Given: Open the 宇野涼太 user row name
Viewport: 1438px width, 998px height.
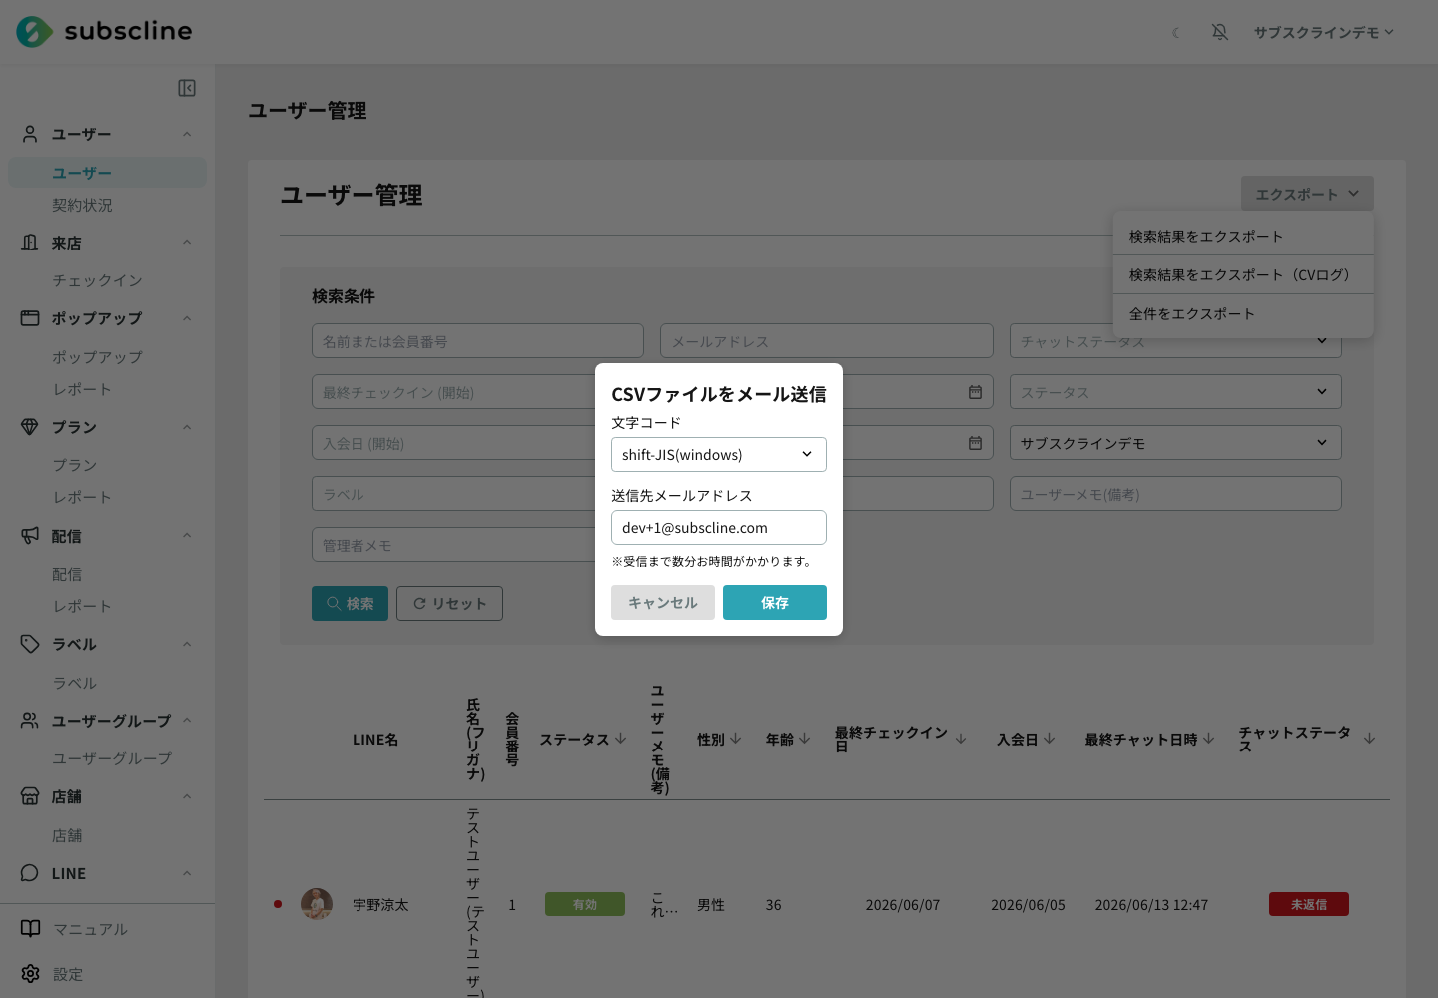Looking at the screenshot, I should [380, 905].
